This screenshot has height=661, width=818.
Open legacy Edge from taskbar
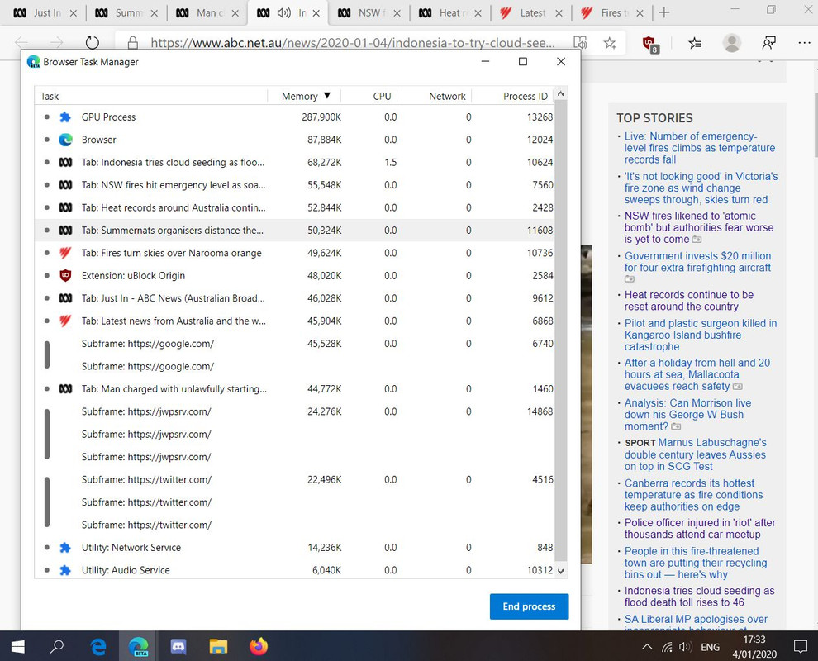click(x=98, y=647)
